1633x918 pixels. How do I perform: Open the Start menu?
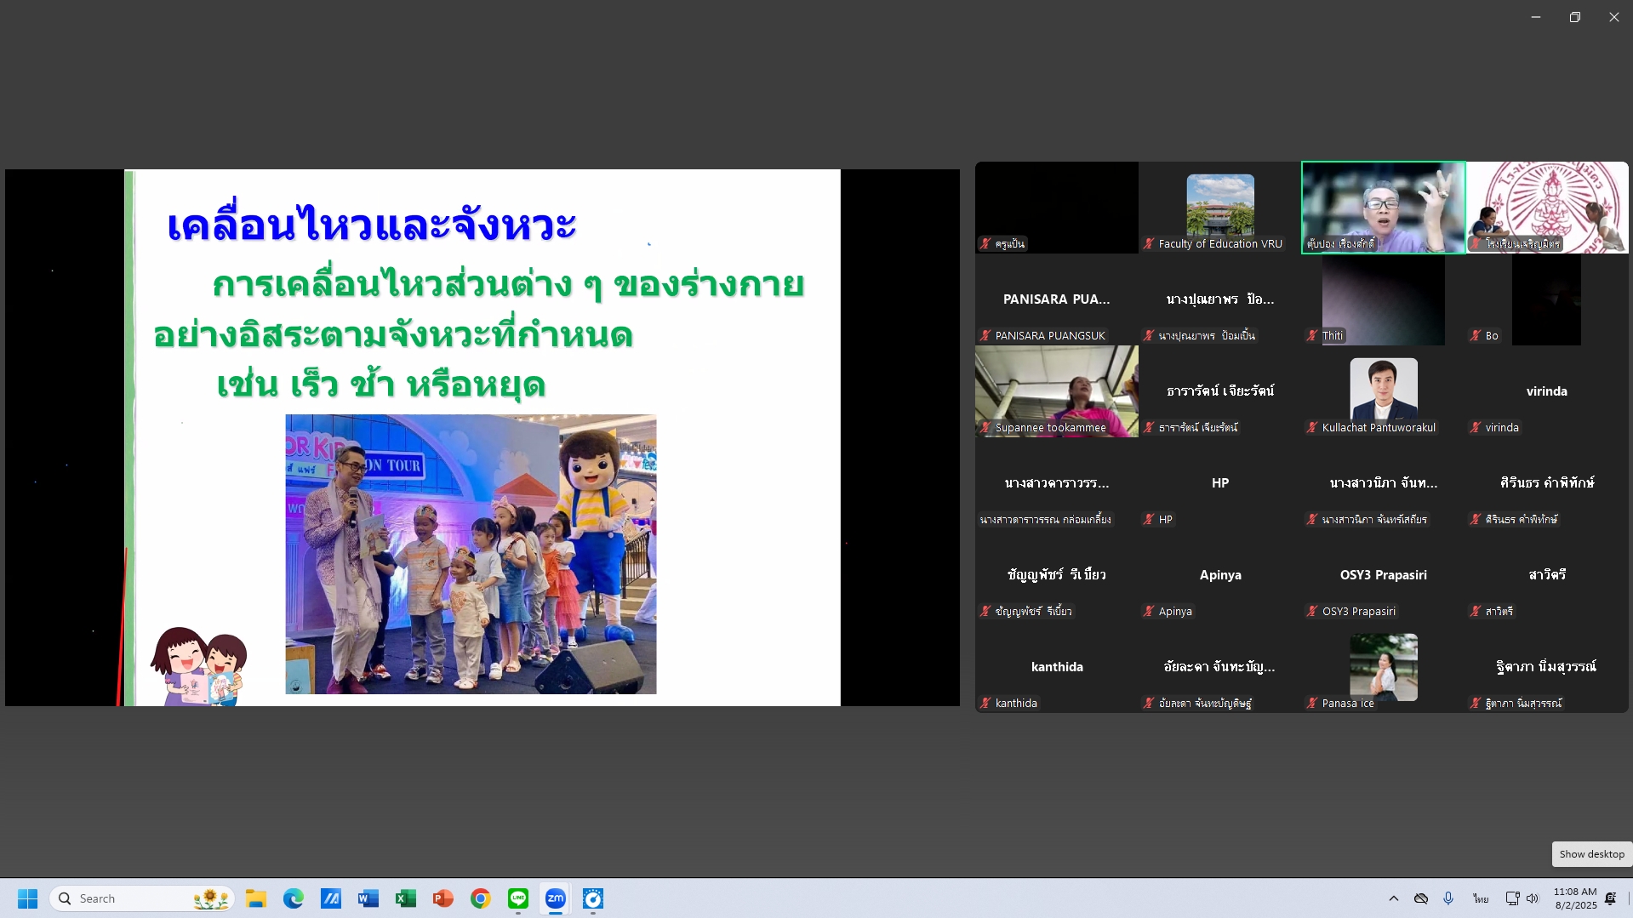pyautogui.click(x=27, y=898)
